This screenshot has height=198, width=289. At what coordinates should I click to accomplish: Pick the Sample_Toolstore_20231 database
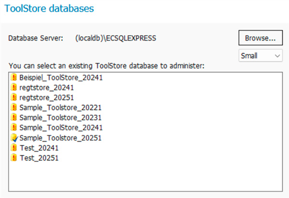[60, 118]
